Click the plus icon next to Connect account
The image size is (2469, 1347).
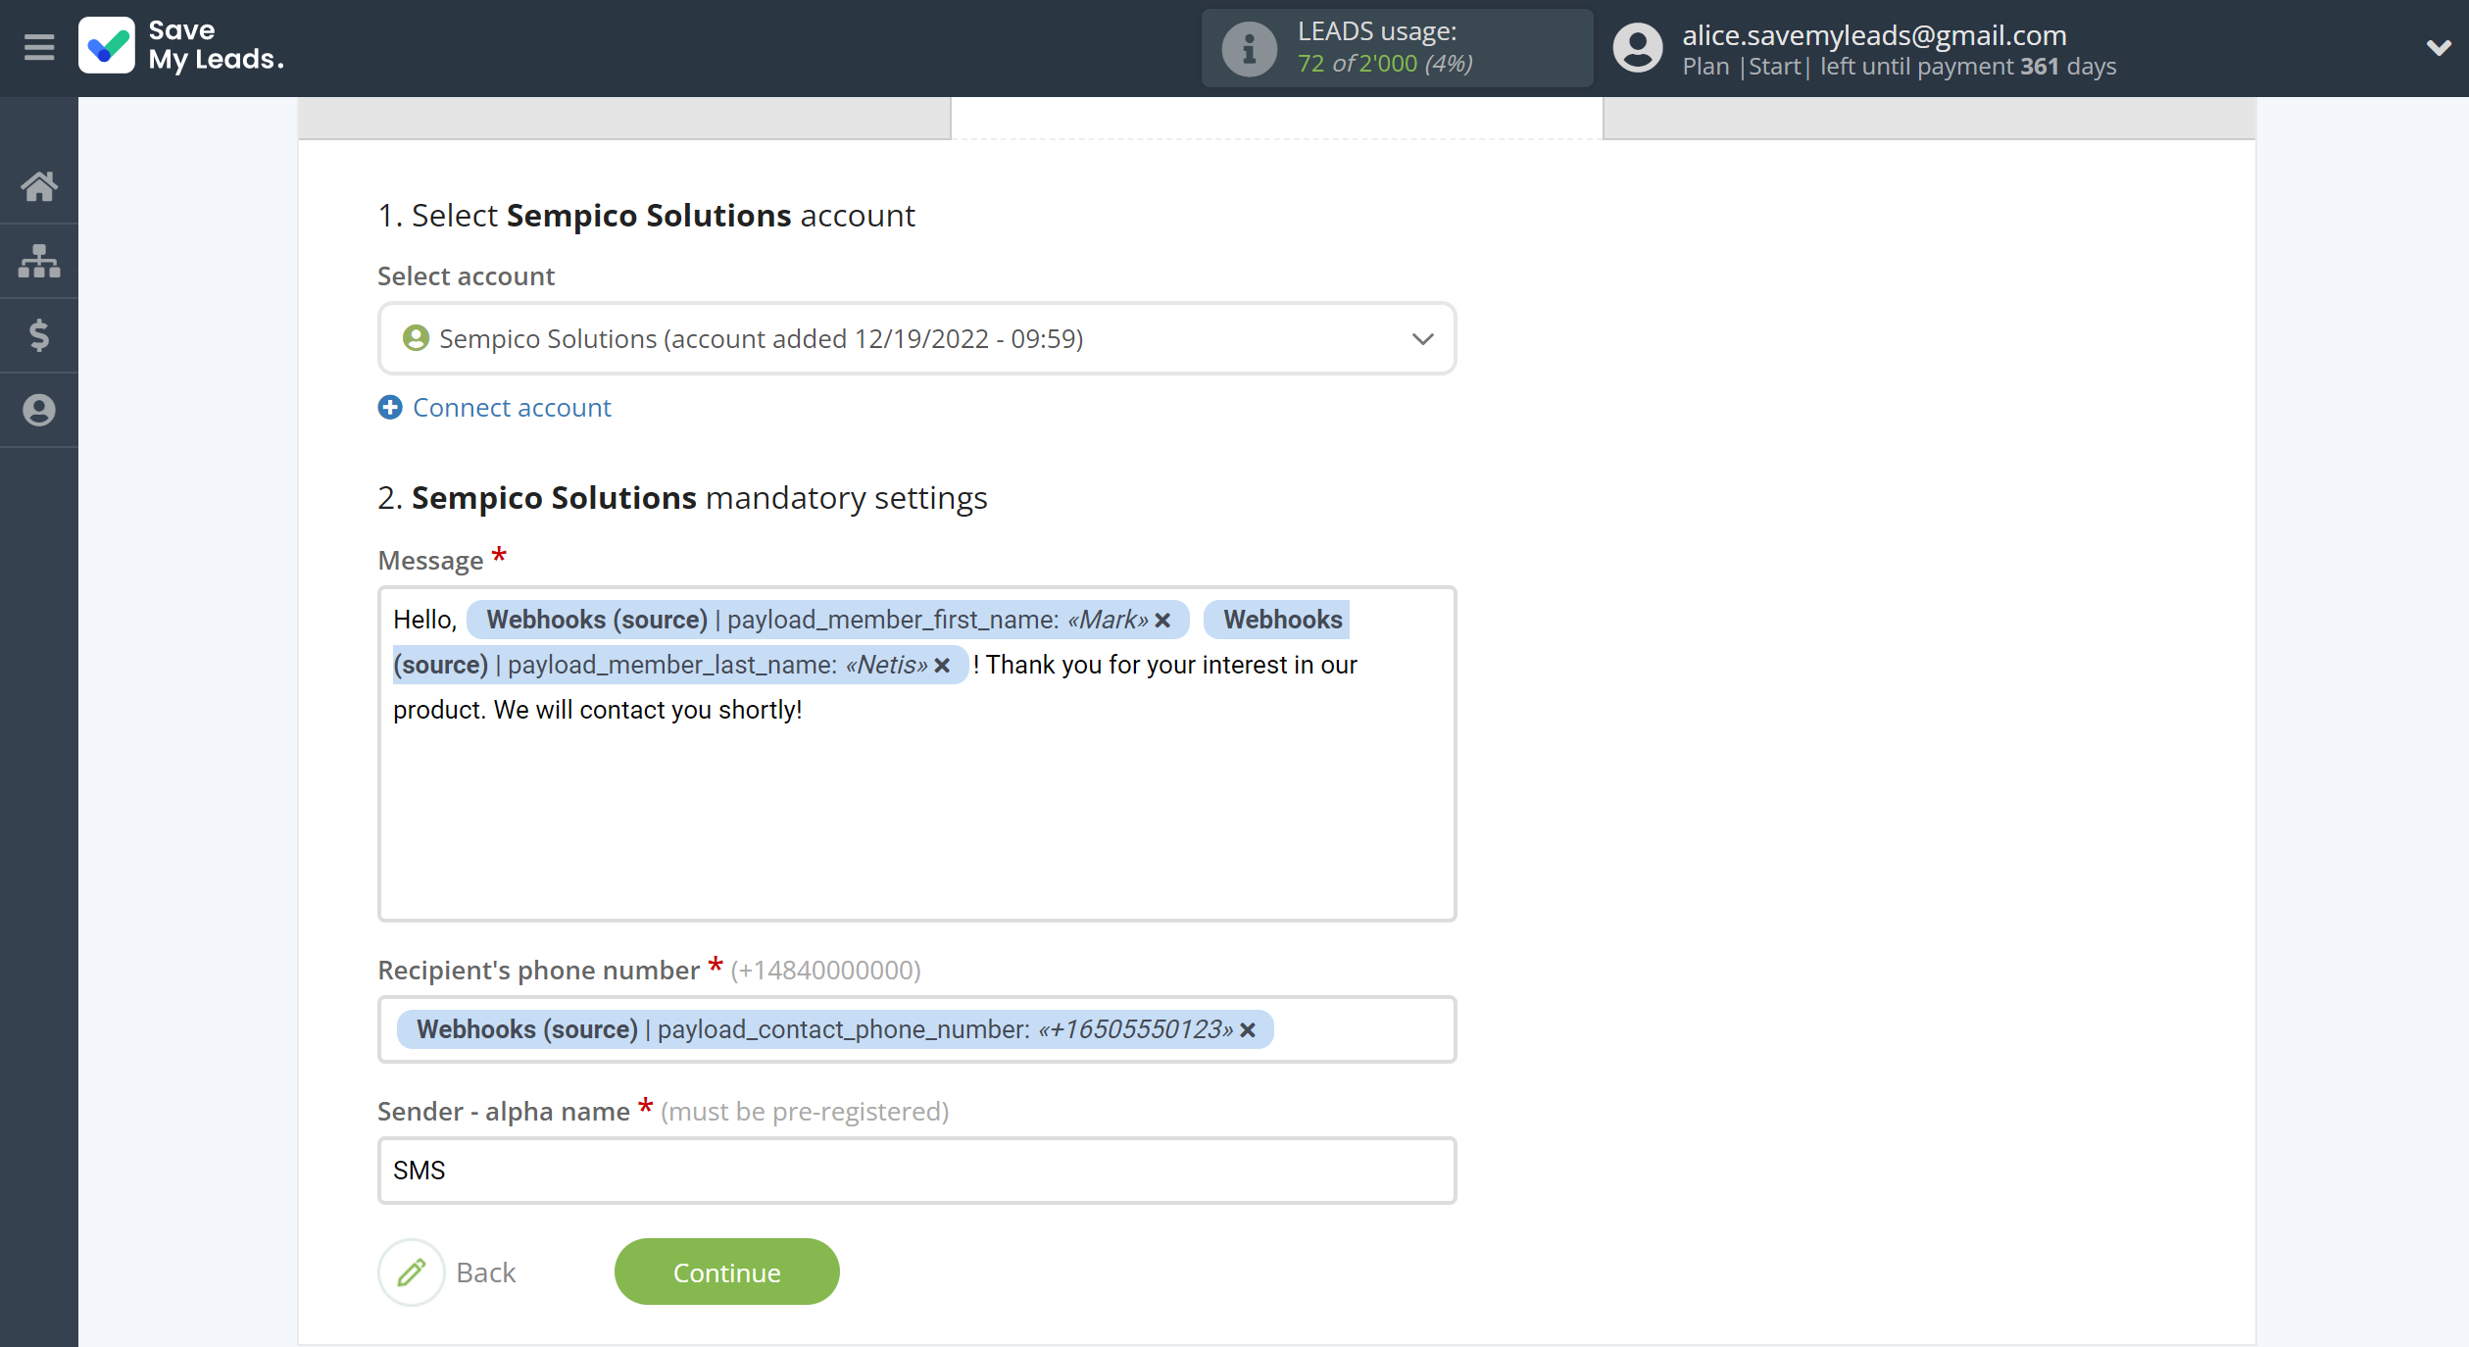[390, 407]
